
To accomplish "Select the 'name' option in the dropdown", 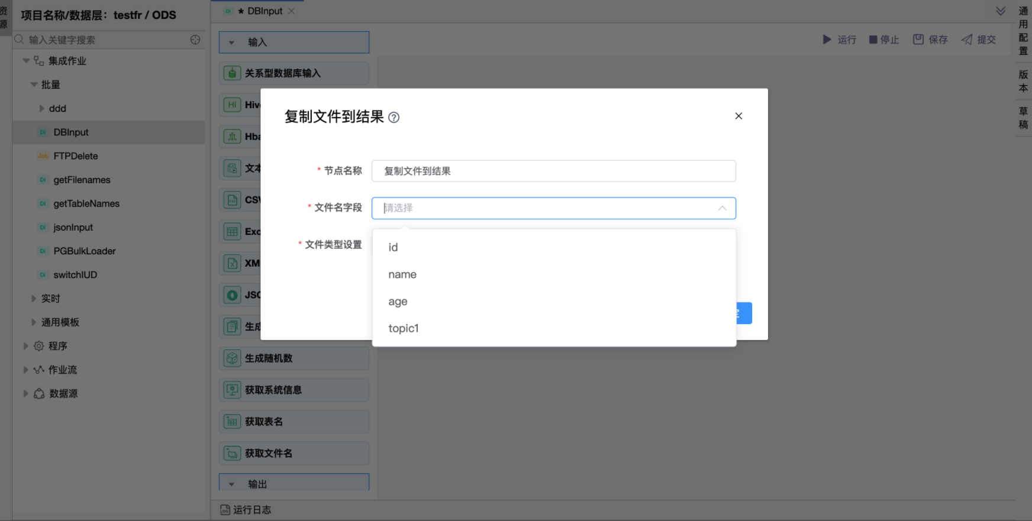I will pyautogui.click(x=402, y=274).
